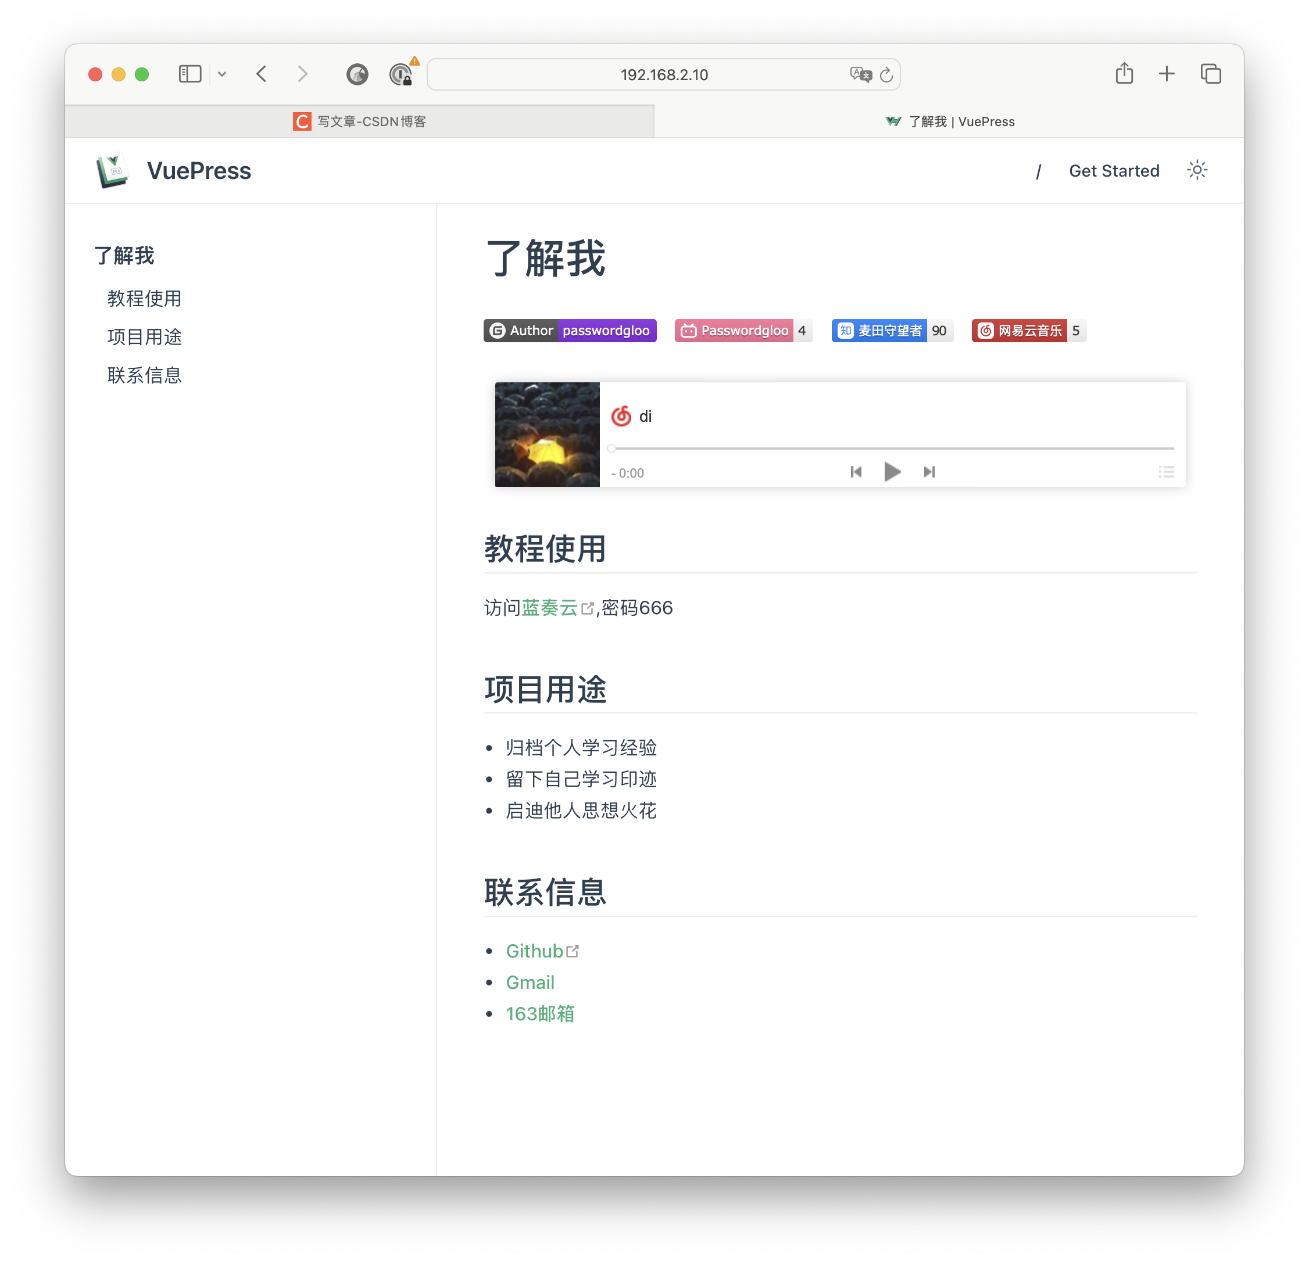Expand the sidebar options chevron
Screen dimensions: 1309x1262
223,74
